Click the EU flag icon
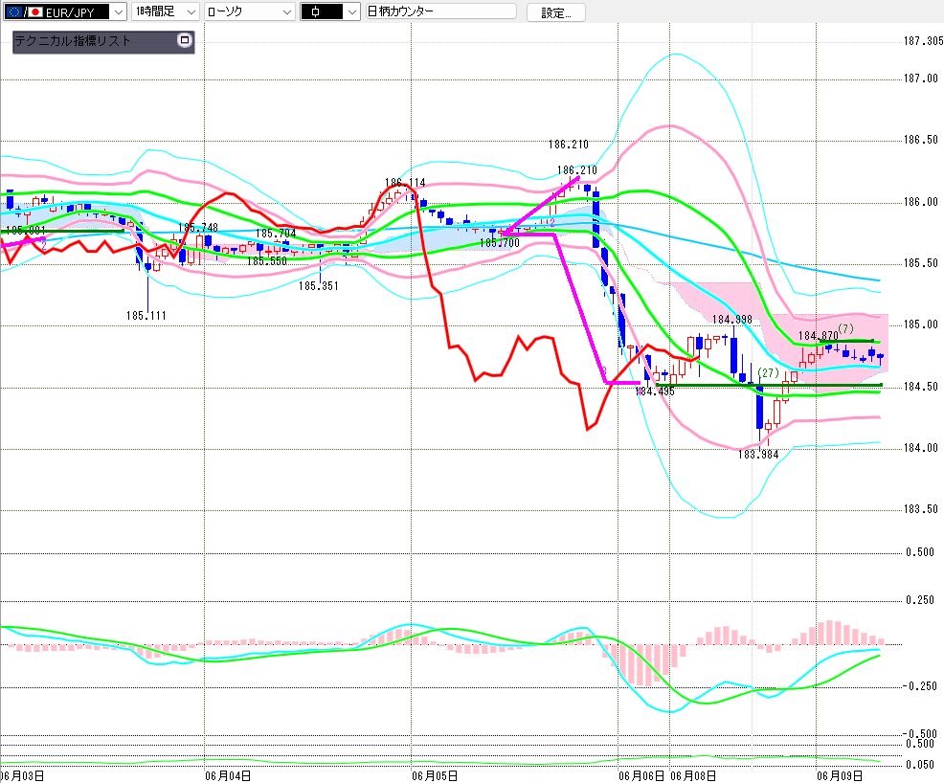 (x=14, y=11)
